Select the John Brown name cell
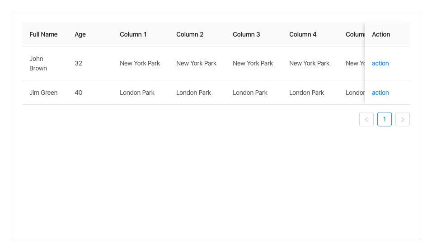This screenshot has width=432, height=251. tap(38, 63)
